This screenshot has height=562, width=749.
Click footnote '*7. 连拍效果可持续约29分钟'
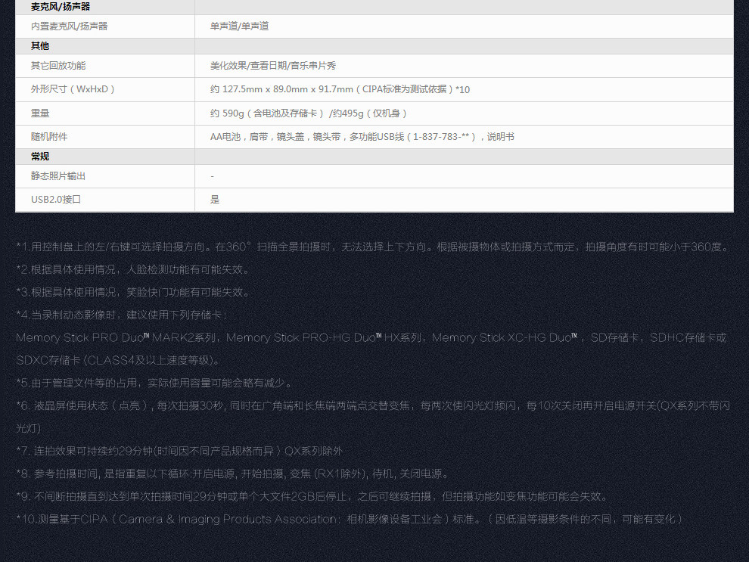click(179, 452)
